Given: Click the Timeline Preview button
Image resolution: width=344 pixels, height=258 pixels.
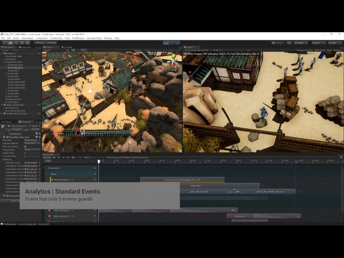Looking at the screenshot, I should 47,157.
